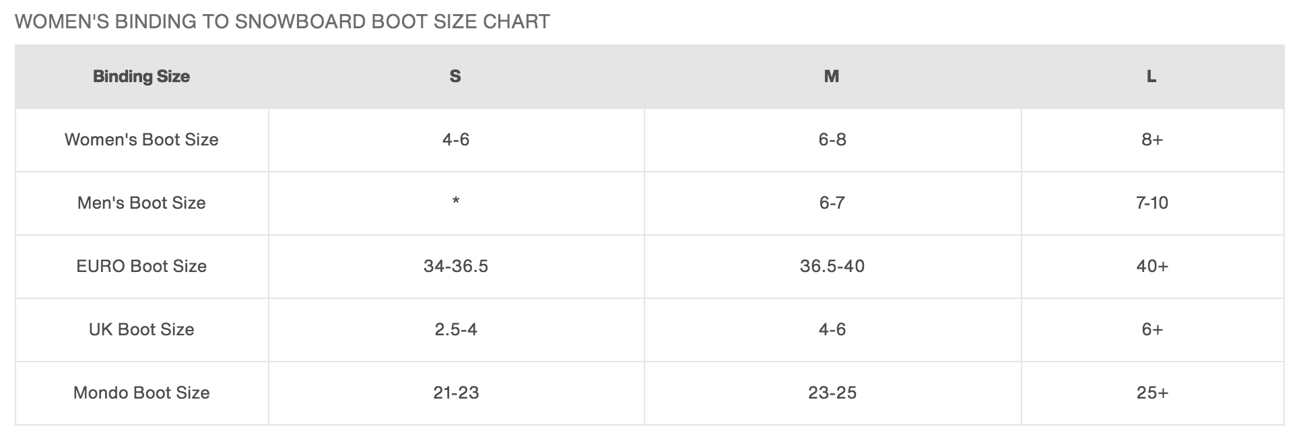
Task: Click the Men's Boot Size row label
Action: (x=141, y=203)
